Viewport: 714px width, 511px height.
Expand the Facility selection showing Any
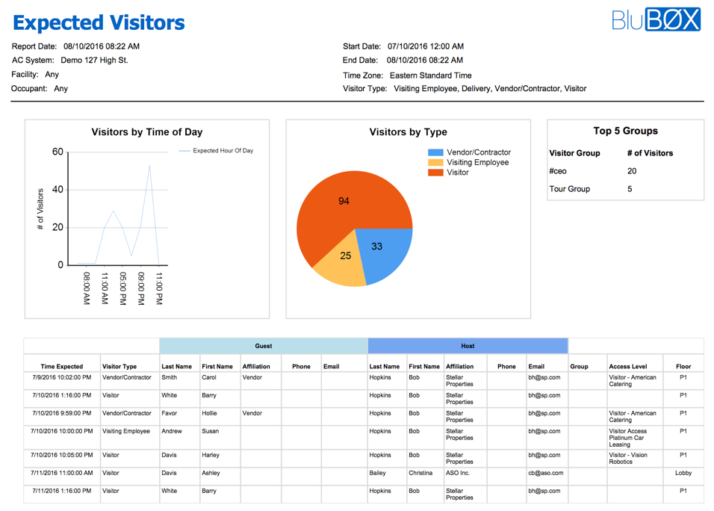pos(50,74)
